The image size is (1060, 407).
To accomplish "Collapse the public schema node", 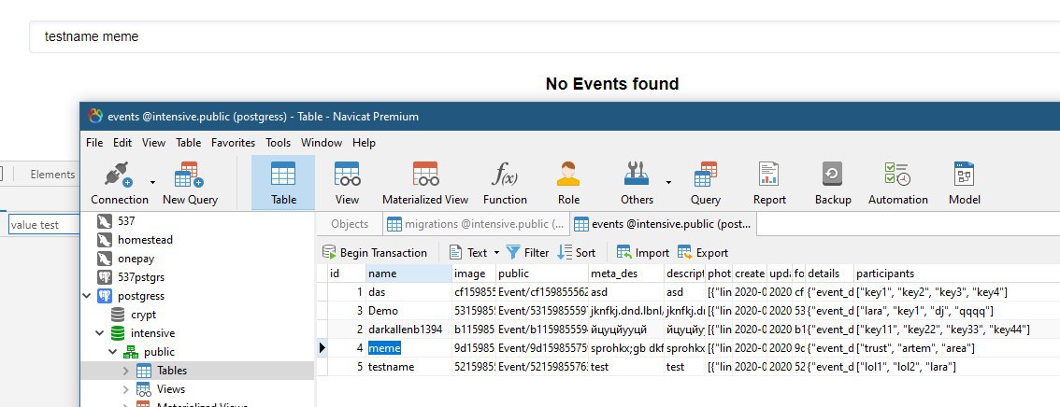I will coord(112,352).
